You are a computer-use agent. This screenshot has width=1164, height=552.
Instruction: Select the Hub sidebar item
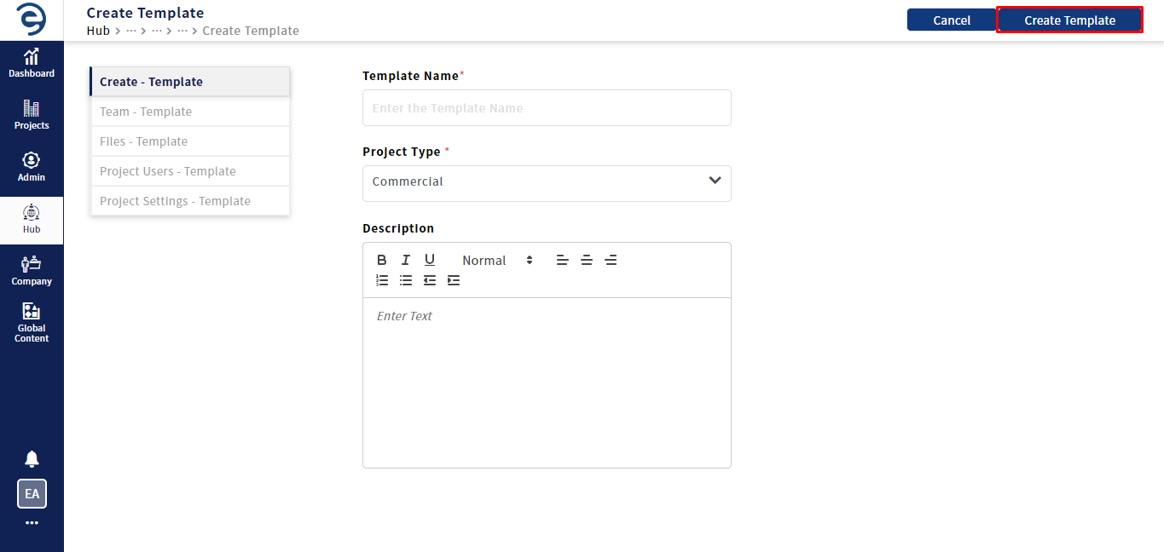(32, 220)
